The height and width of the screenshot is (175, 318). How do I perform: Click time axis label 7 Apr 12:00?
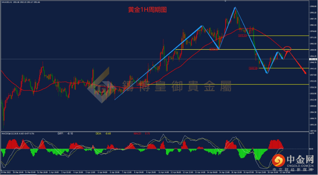tap(127, 173)
